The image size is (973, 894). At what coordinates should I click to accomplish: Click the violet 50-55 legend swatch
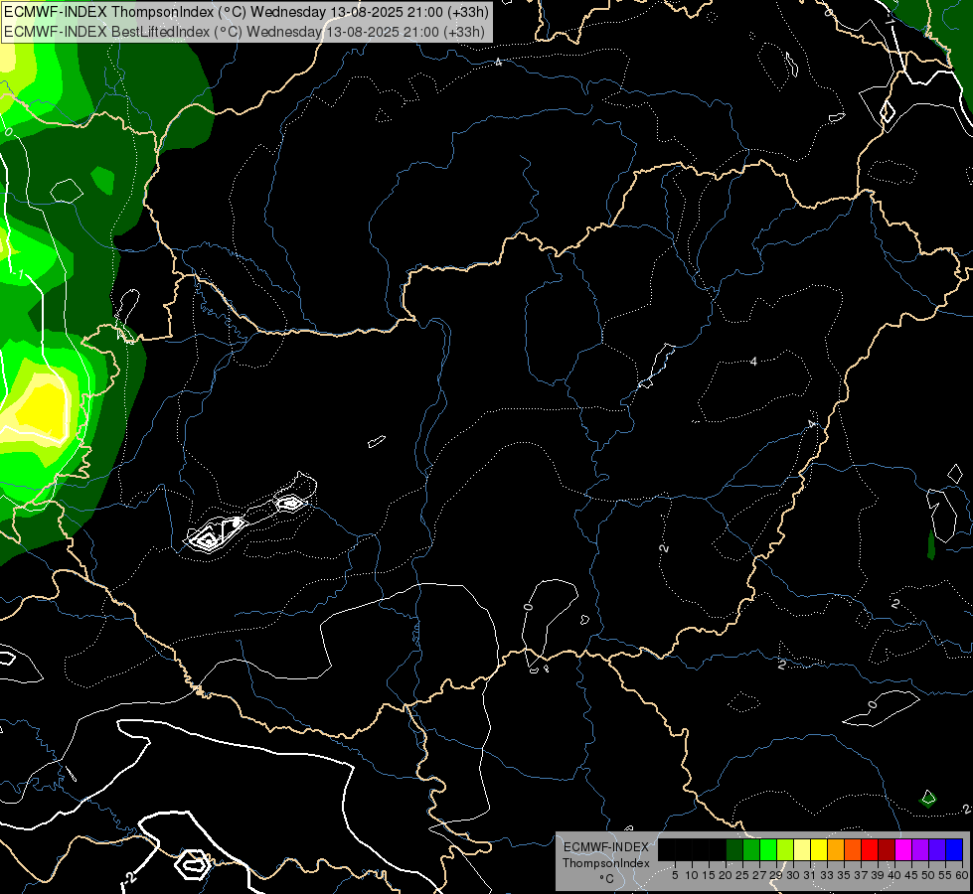pyautogui.click(x=937, y=849)
